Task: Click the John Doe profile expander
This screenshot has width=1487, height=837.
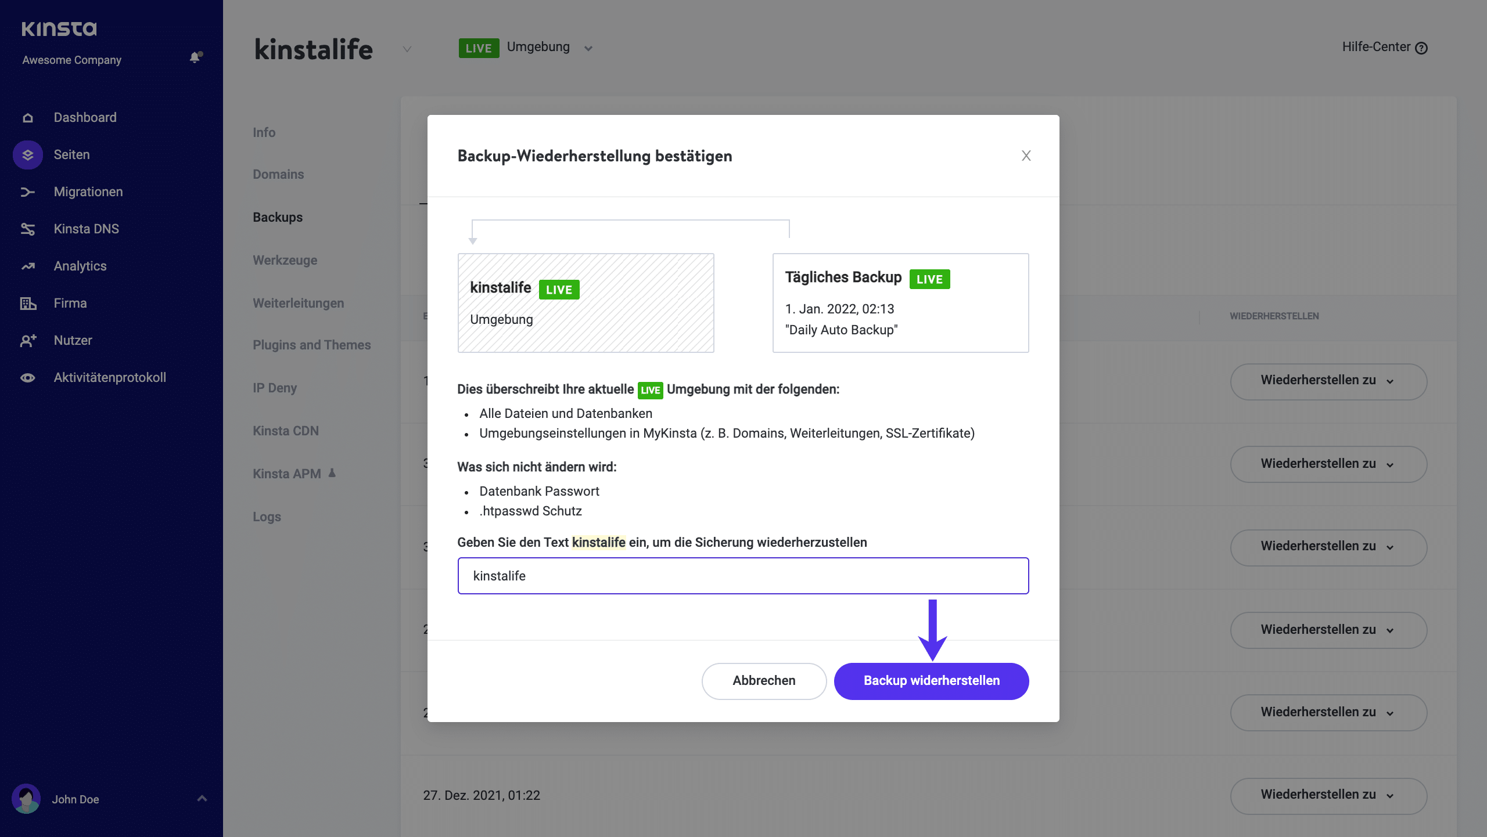Action: pos(200,798)
